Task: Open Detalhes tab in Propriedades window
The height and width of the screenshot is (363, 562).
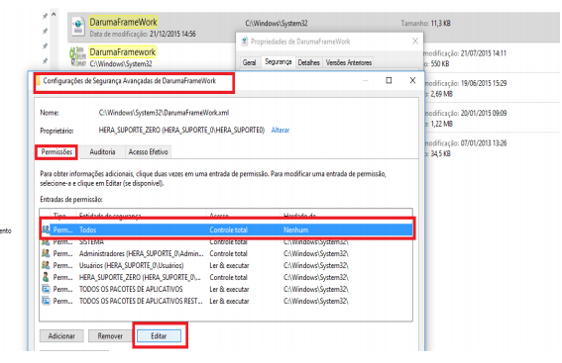Action: click(x=308, y=62)
